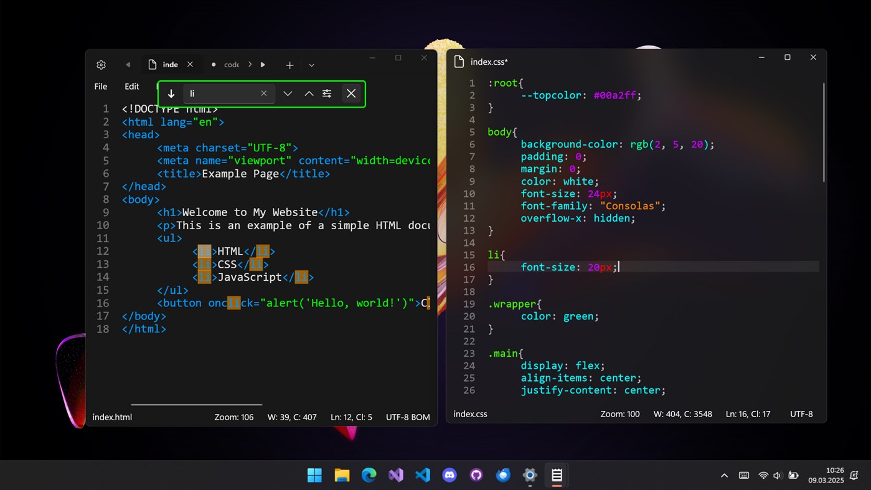The height and width of the screenshot is (490, 871).
Task: Open the Edit menu
Action: pyautogui.click(x=132, y=87)
